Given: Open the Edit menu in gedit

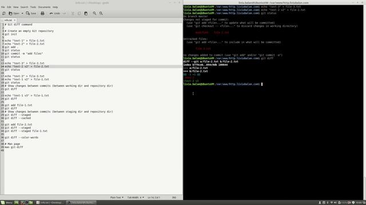Looking at the screenshot, I should coord(9,7).
